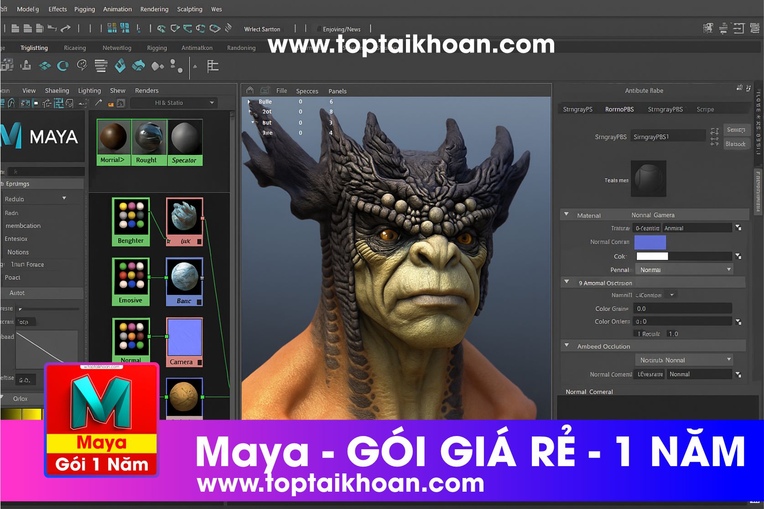The width and height of the screenshot is (764, 509).
Task: Click the white Cok color slider
Action: 652,256
